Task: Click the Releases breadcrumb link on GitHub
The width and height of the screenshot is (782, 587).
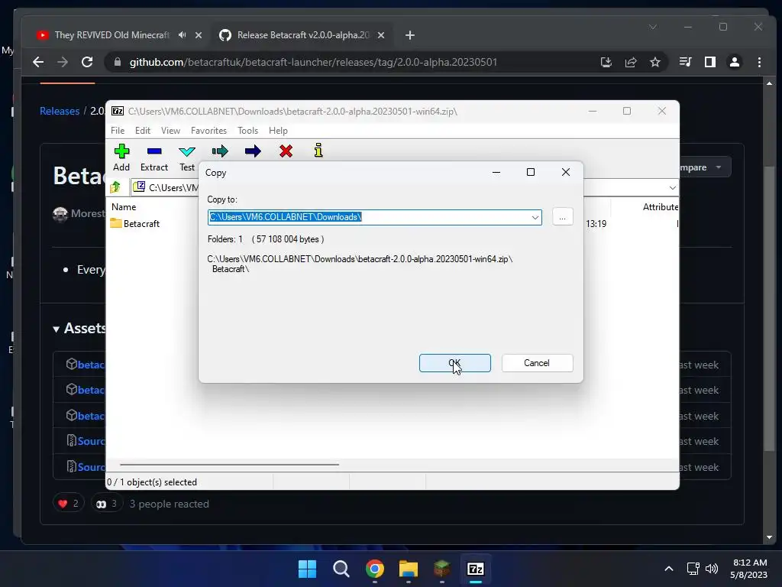Action: point(60,111)
